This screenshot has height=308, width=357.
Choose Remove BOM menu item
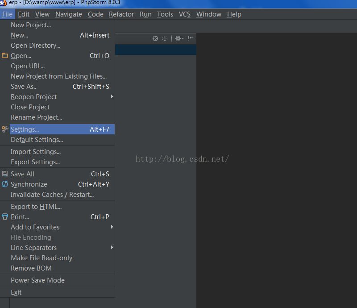tap(58, 268)
